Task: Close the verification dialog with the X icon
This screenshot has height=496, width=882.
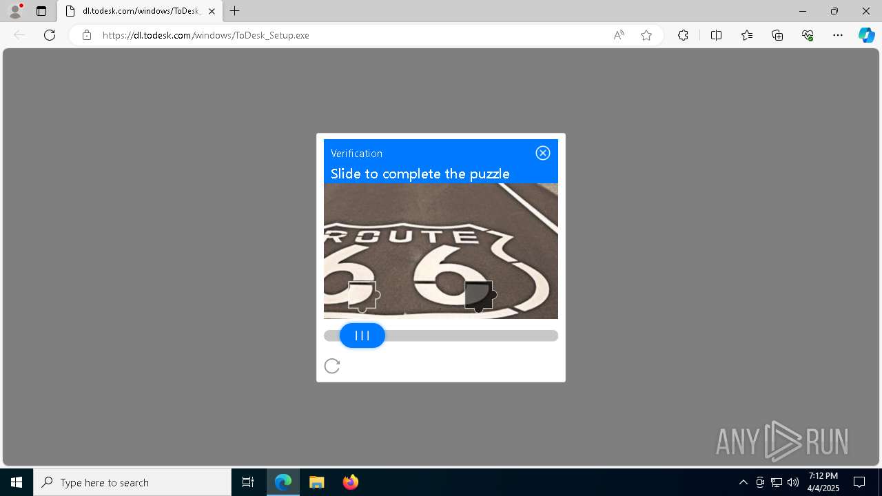Action: pyautogui.click(x=543, y=153)
